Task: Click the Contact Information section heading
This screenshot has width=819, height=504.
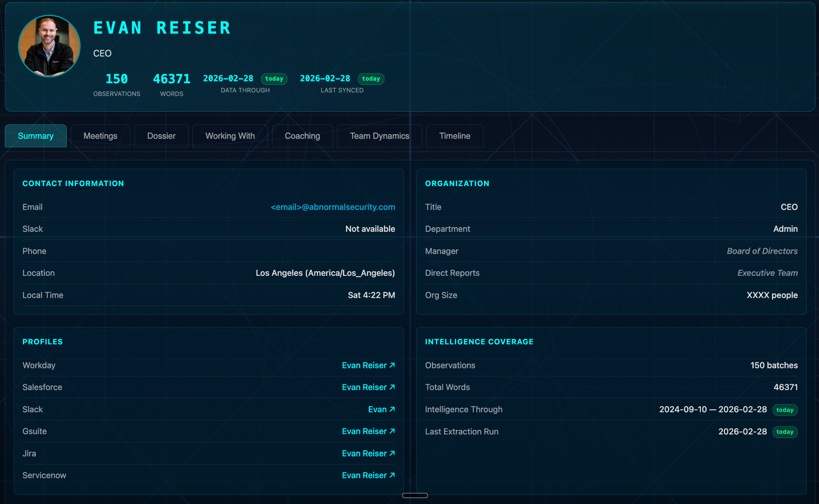Action: click(x=73, y=184)
